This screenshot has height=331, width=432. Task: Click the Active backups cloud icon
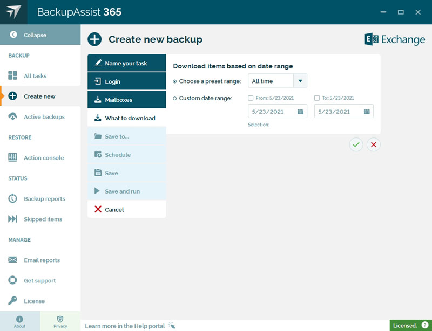[12, 116]
